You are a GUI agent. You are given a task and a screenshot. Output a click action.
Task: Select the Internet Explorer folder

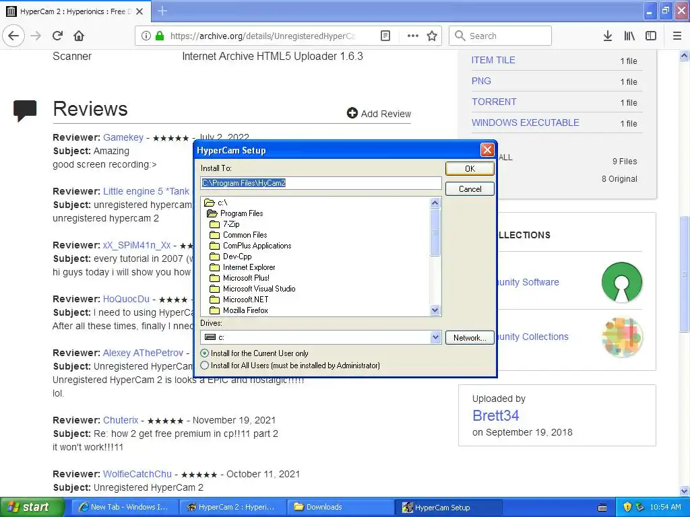[x=243, y=267]
